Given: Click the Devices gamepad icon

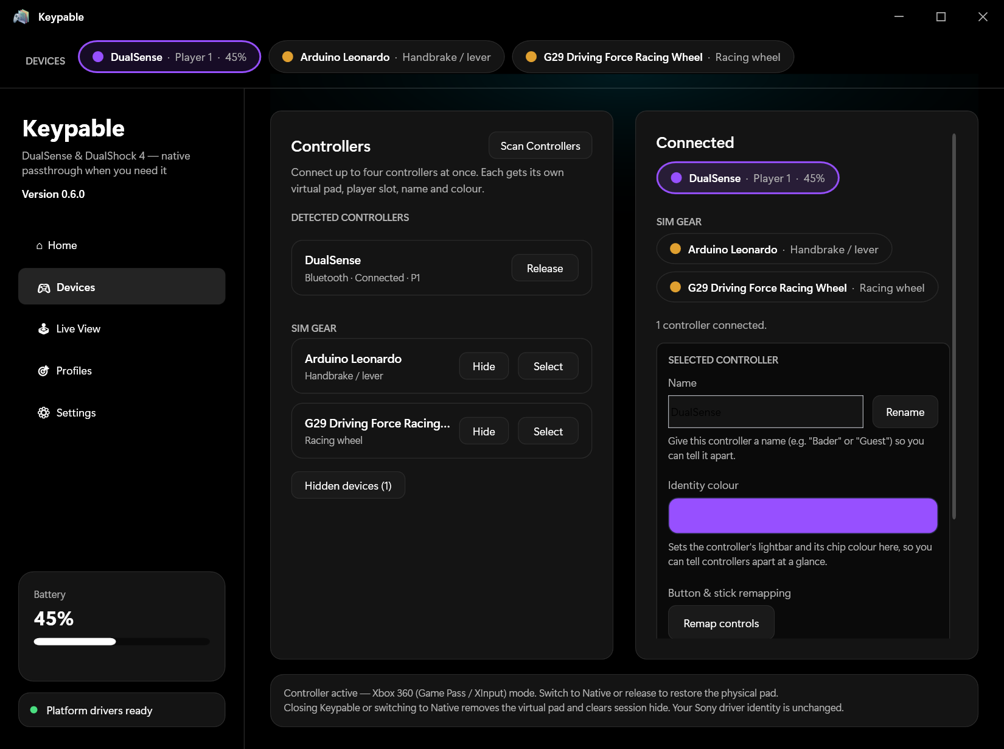Looking at the screenshot, I should [x=44, y=288].
